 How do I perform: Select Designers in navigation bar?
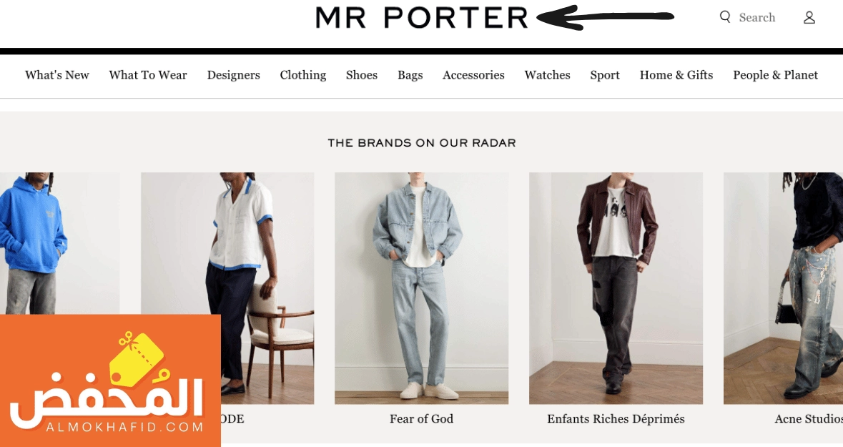233,75
